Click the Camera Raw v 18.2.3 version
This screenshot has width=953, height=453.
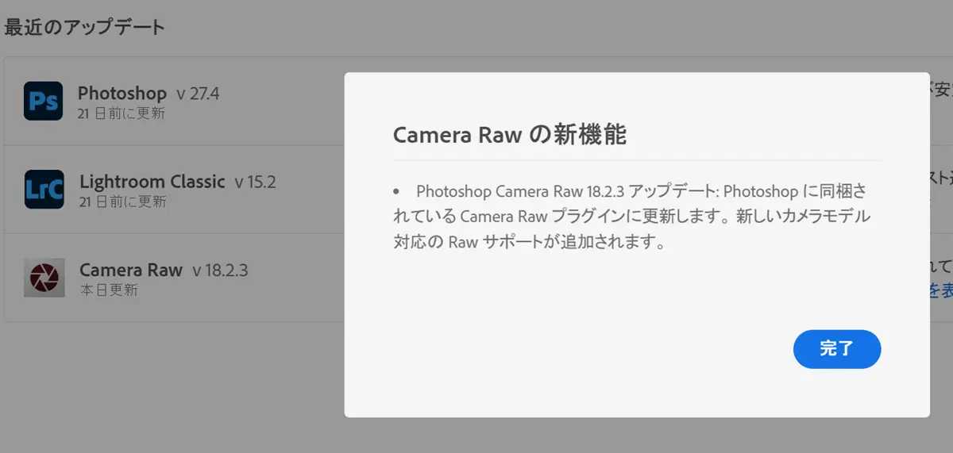[220, 271]
